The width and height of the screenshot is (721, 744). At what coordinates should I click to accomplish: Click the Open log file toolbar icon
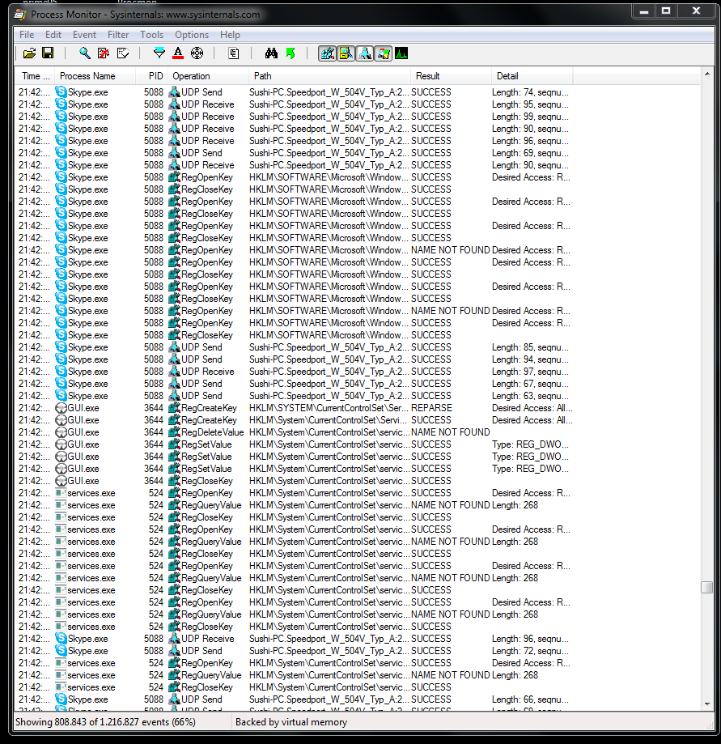29,53
